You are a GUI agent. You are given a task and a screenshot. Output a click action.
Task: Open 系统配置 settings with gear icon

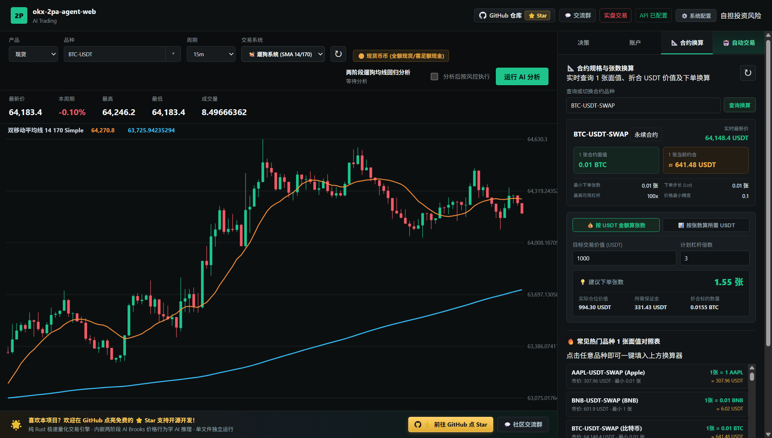pyautogui.click(x=696, y=16)
